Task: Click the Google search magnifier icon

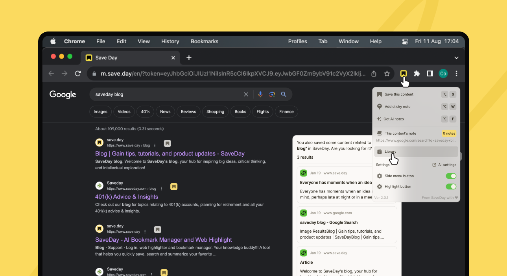Action: pos(284,94)
